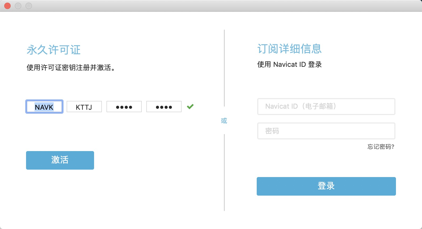Focus the 密码 password field
Image resolution: width=422 pixels, height=229 pixels.
click(326, 131)
